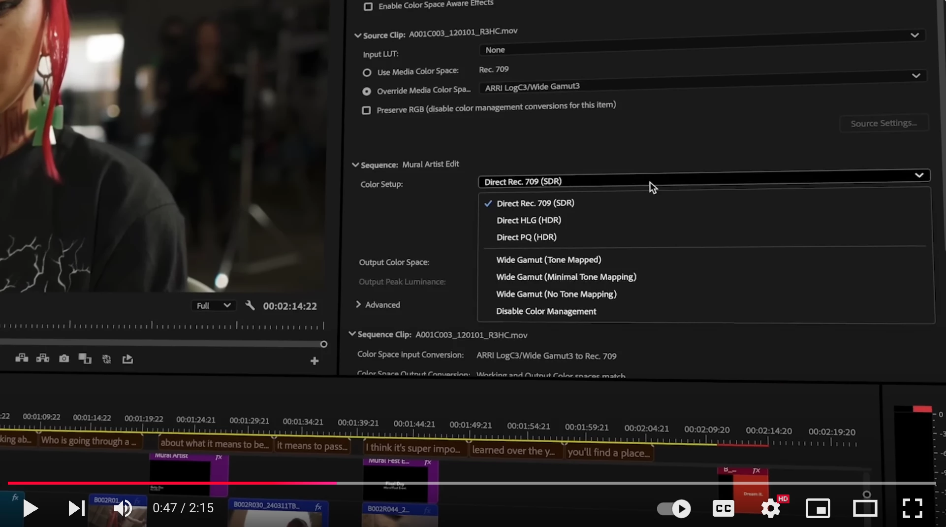Collapse the Source Clip section
Screen dimensions: 946x527
358,35
